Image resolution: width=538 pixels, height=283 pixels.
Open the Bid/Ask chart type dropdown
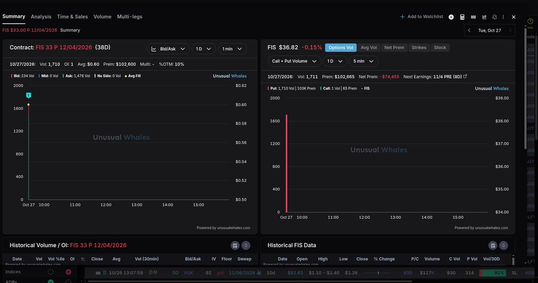168,49
